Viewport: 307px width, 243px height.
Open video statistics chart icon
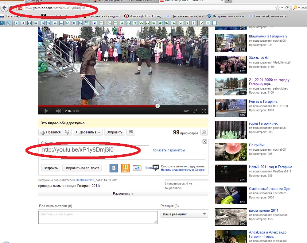(204, 132)
